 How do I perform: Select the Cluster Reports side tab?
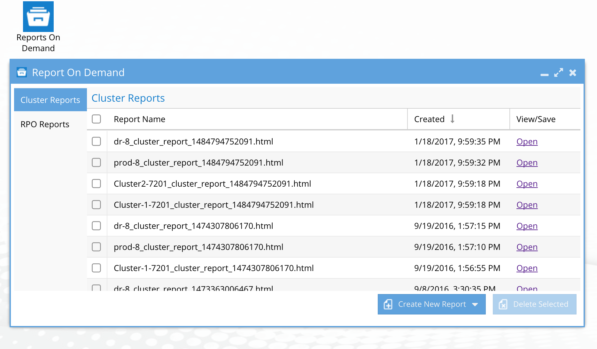50,100
